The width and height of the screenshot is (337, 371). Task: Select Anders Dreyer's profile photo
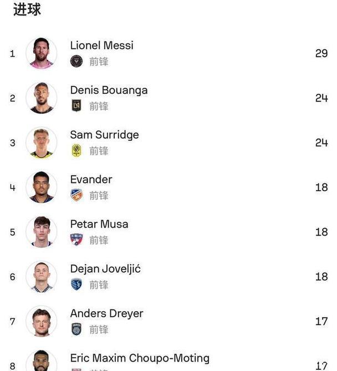point(42,321)
